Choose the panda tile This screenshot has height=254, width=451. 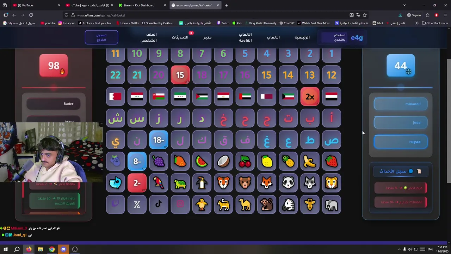coord(288,183)
